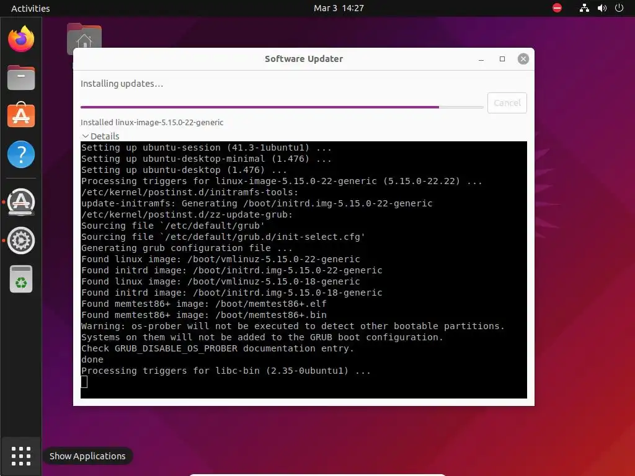
Task: Launch Ubuntu Software from the dock
Action: coord(21,115)
